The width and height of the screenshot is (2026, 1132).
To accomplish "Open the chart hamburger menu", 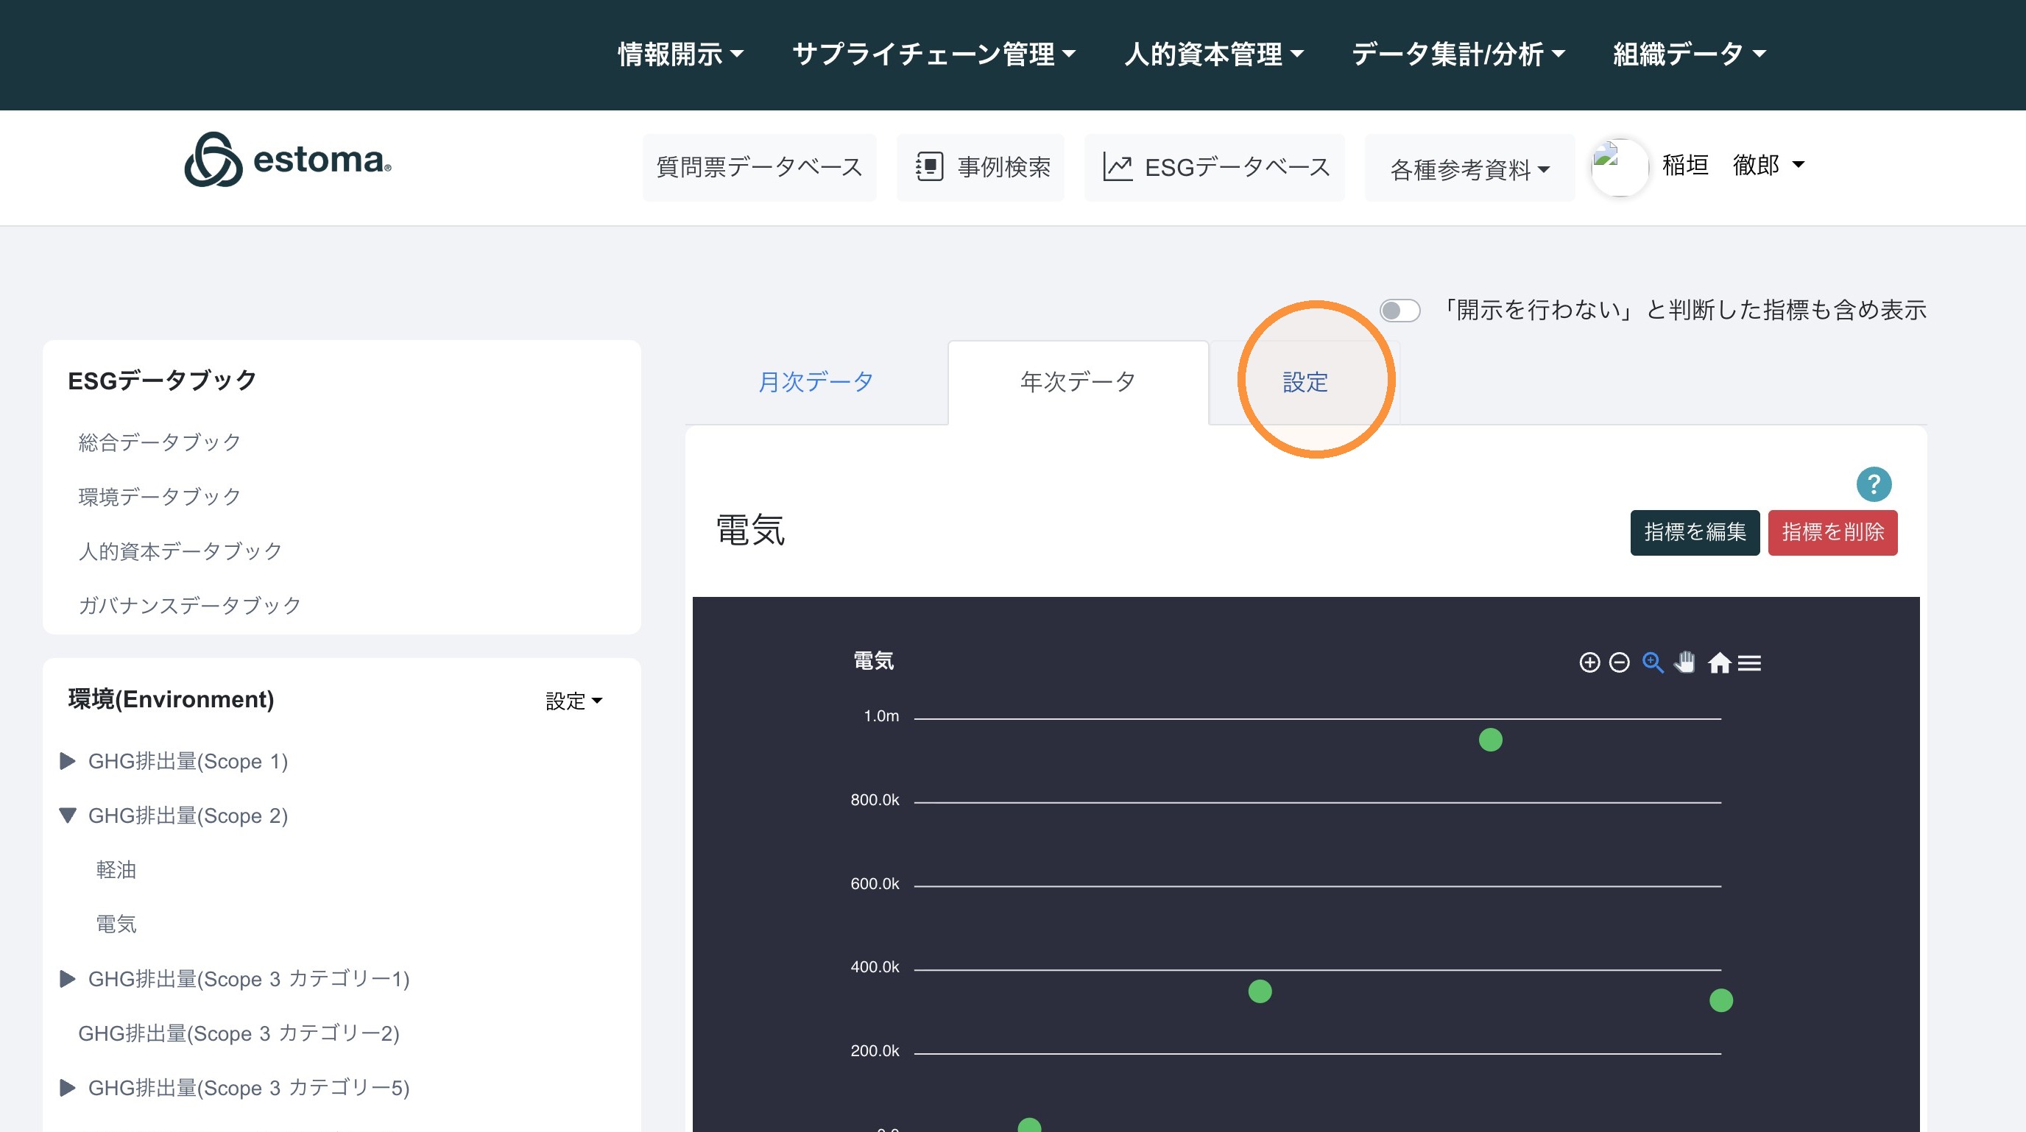I will 1749,663.
